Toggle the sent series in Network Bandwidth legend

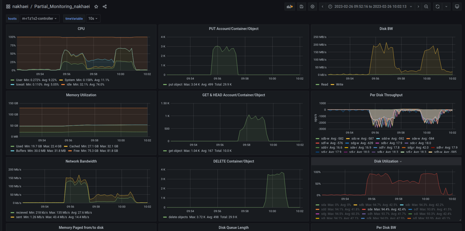[x=19, y=217]
